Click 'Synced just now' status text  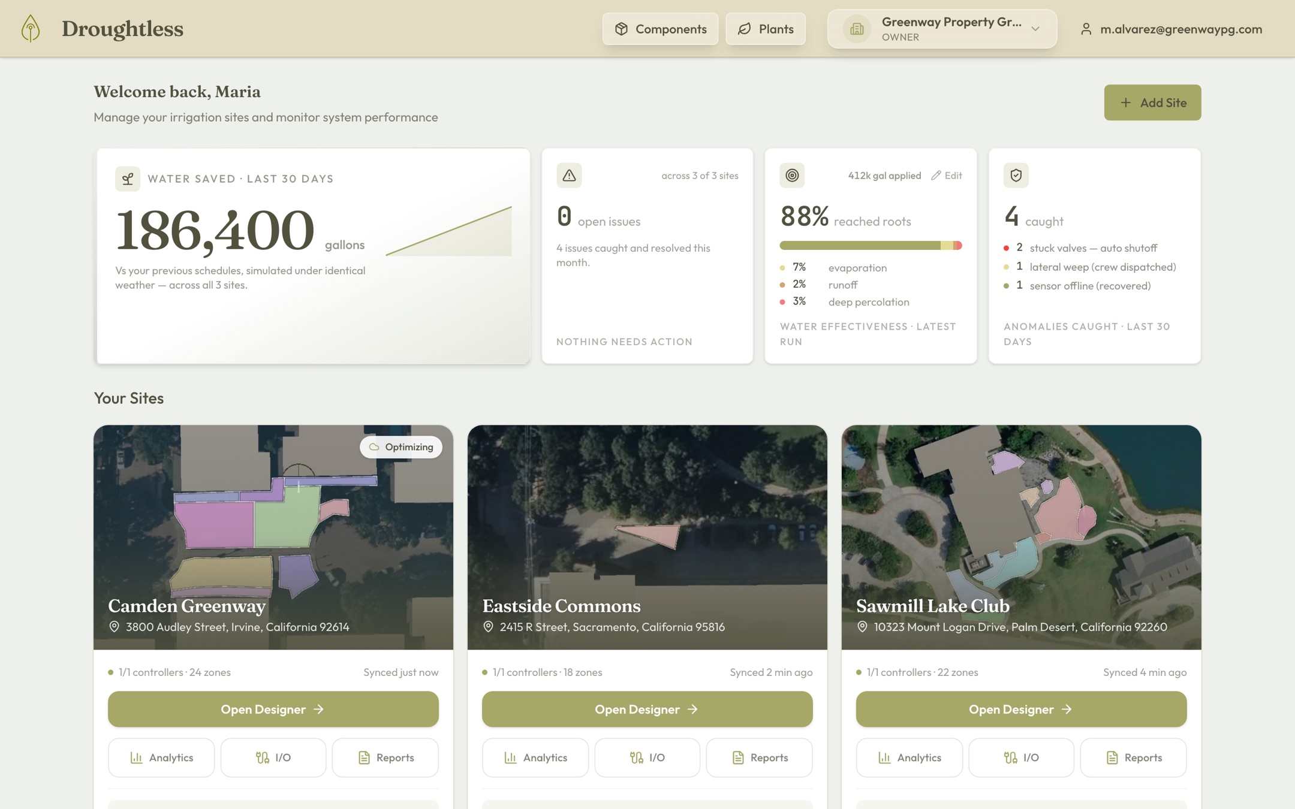point(401,672)
